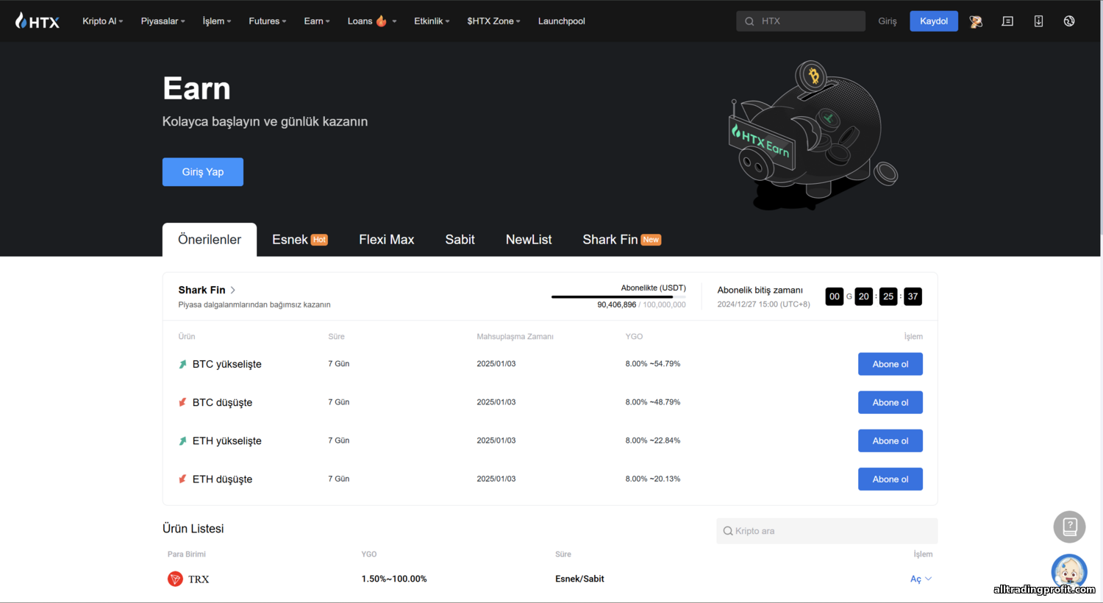Expand the Piyasalar menu
Viewport: 1103px width, 603px height.
pyautogui.click(x=163, y=21)
